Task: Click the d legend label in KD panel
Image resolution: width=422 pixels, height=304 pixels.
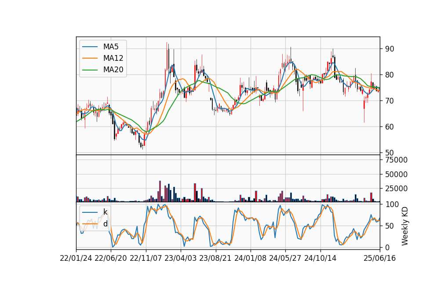Action: (x=105, y=224)
